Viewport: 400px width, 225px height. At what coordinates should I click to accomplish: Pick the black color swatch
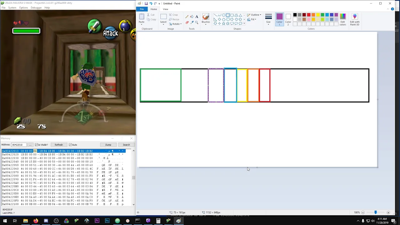[x=295, y=15]
